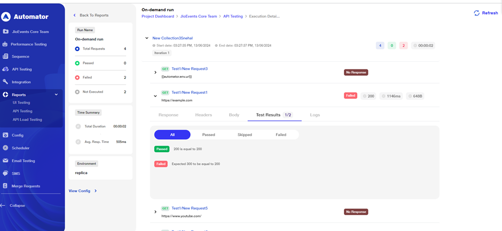
Task: Filter test results by Skipped
Action: coord(245,134)
